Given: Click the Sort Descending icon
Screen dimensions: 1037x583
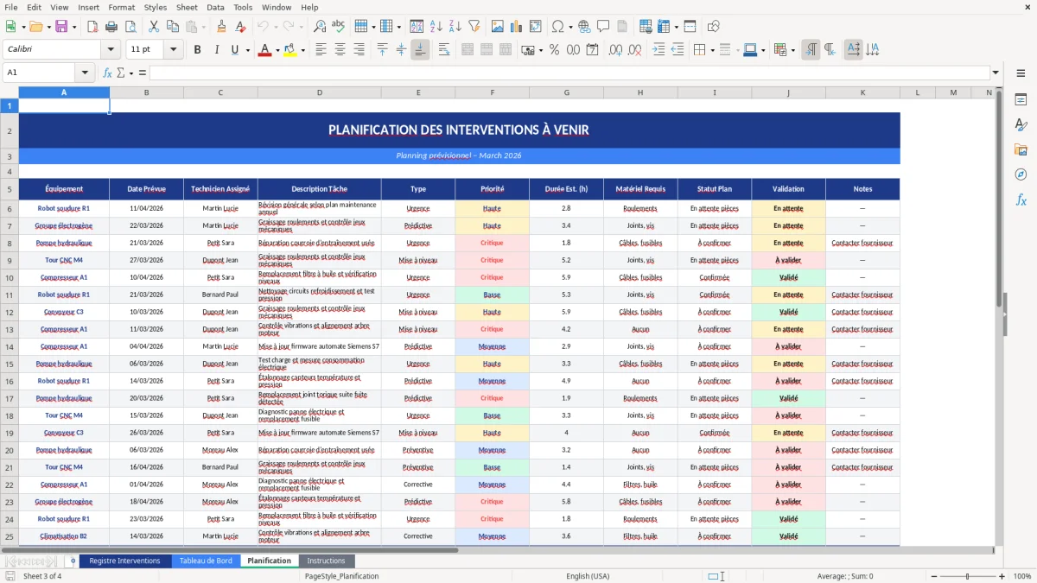Looking at the screenshot, I should click(455, 27).
